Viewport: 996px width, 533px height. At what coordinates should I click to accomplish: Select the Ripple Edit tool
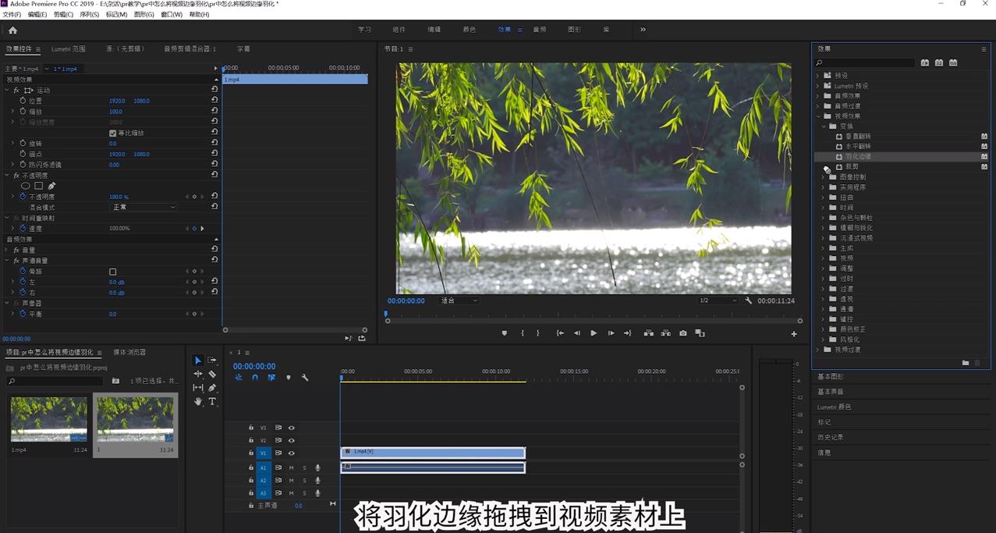[197, 374]
